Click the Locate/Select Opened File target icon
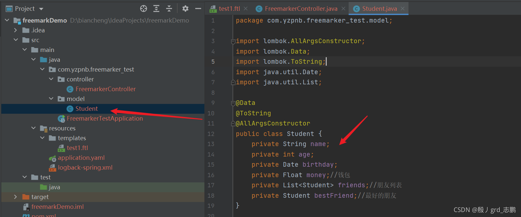This screenshot has width=521, height=217. (x=144, y=8)
